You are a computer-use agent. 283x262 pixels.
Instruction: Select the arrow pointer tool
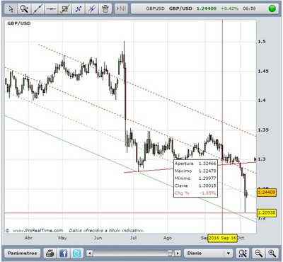[11, 9]
